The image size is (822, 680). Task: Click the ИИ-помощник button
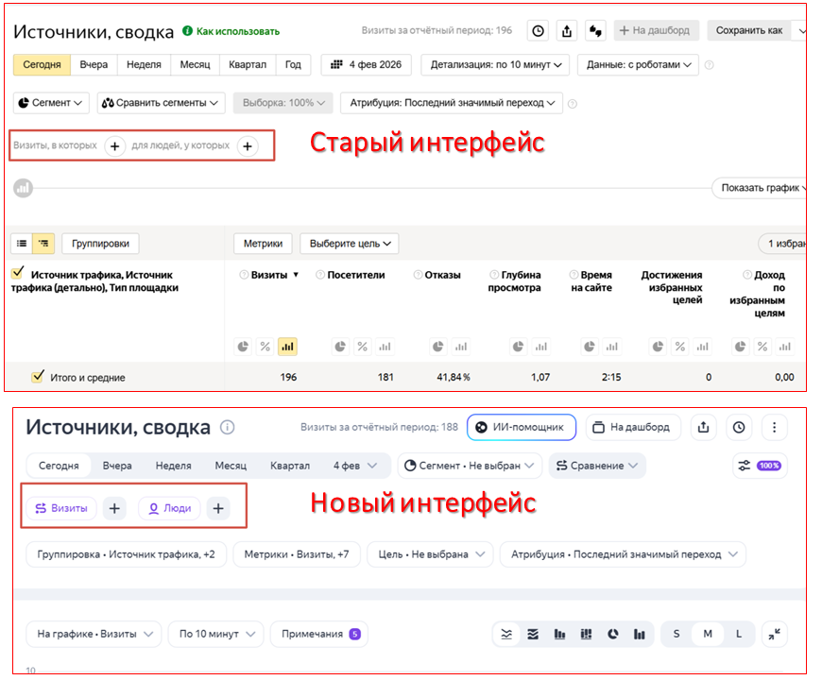[521, 428]
